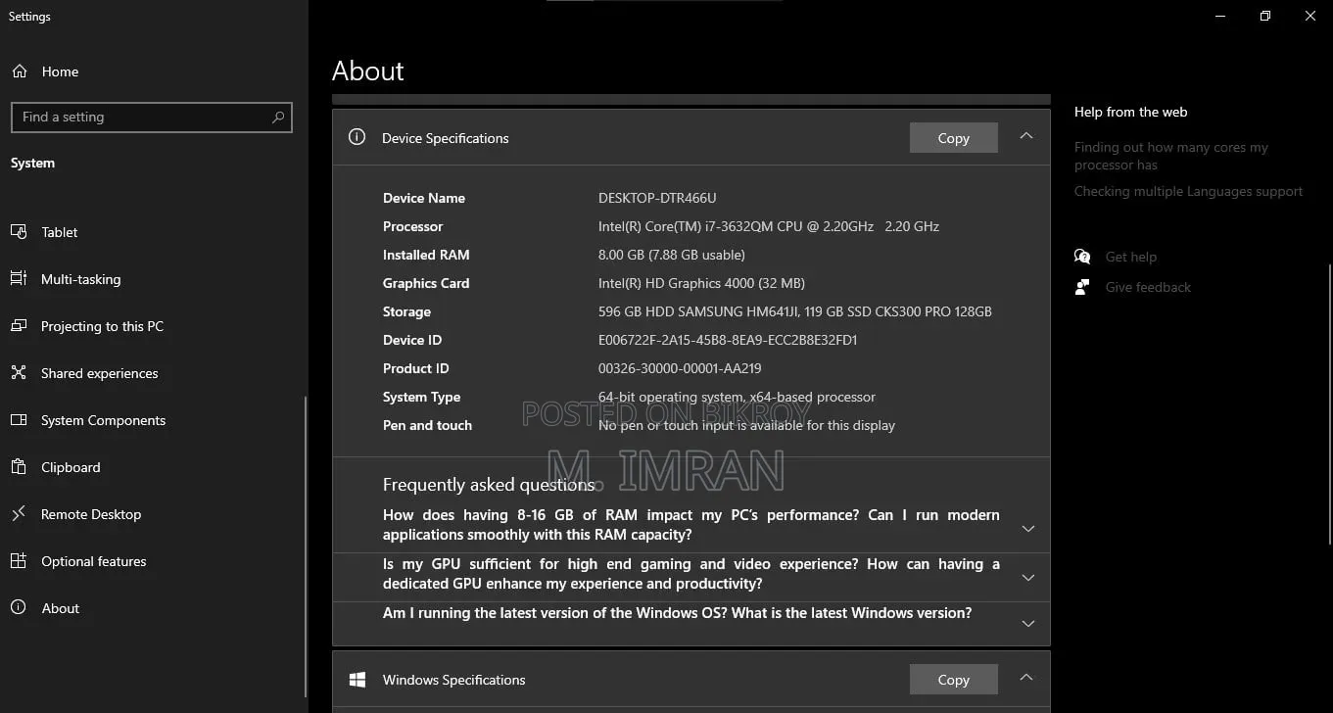Screen dimensions: 1333x713
Task: Minimize the Settings window
Action: click(x=1220, y=16)
